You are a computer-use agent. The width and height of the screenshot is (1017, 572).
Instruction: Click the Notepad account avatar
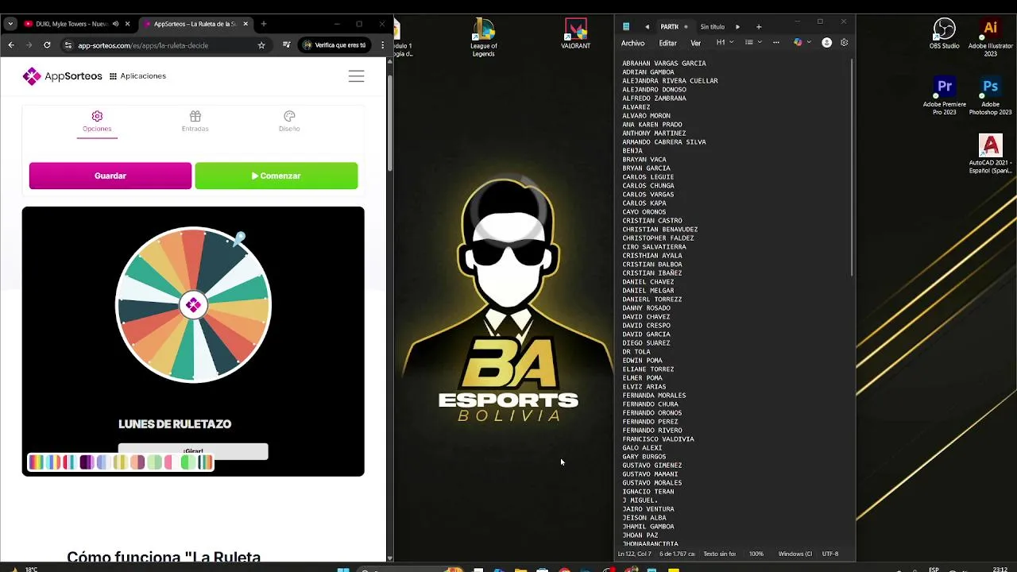827,43
